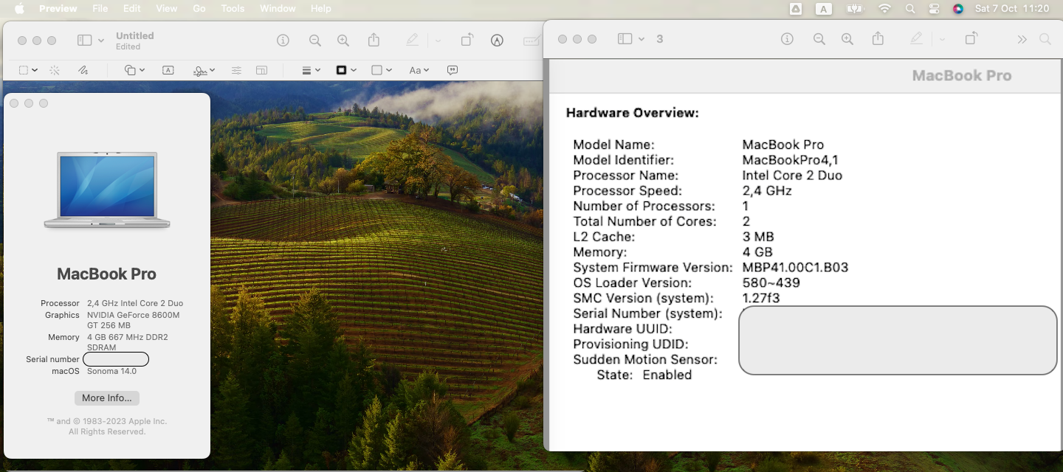Open the text style Aa dropdown
The width and height of the screenshot is (1063, 472).
(x=419, y=70)
